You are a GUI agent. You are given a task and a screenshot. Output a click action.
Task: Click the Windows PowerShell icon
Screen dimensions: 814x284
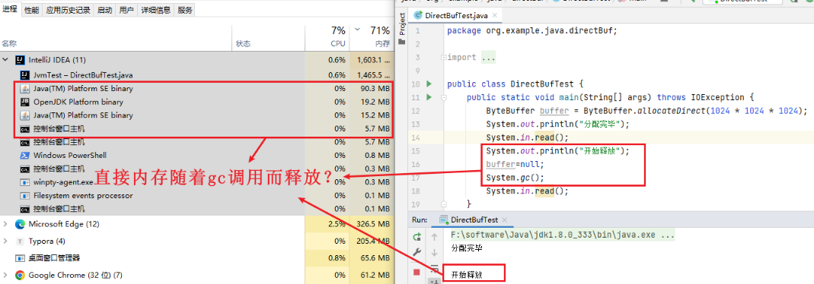pos(24,155)
